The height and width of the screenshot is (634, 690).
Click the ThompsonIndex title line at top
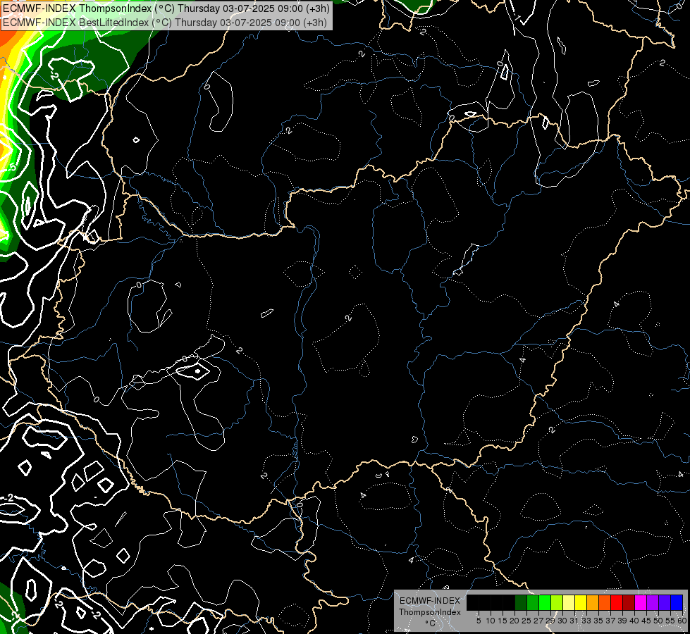[x=166, y=8]
